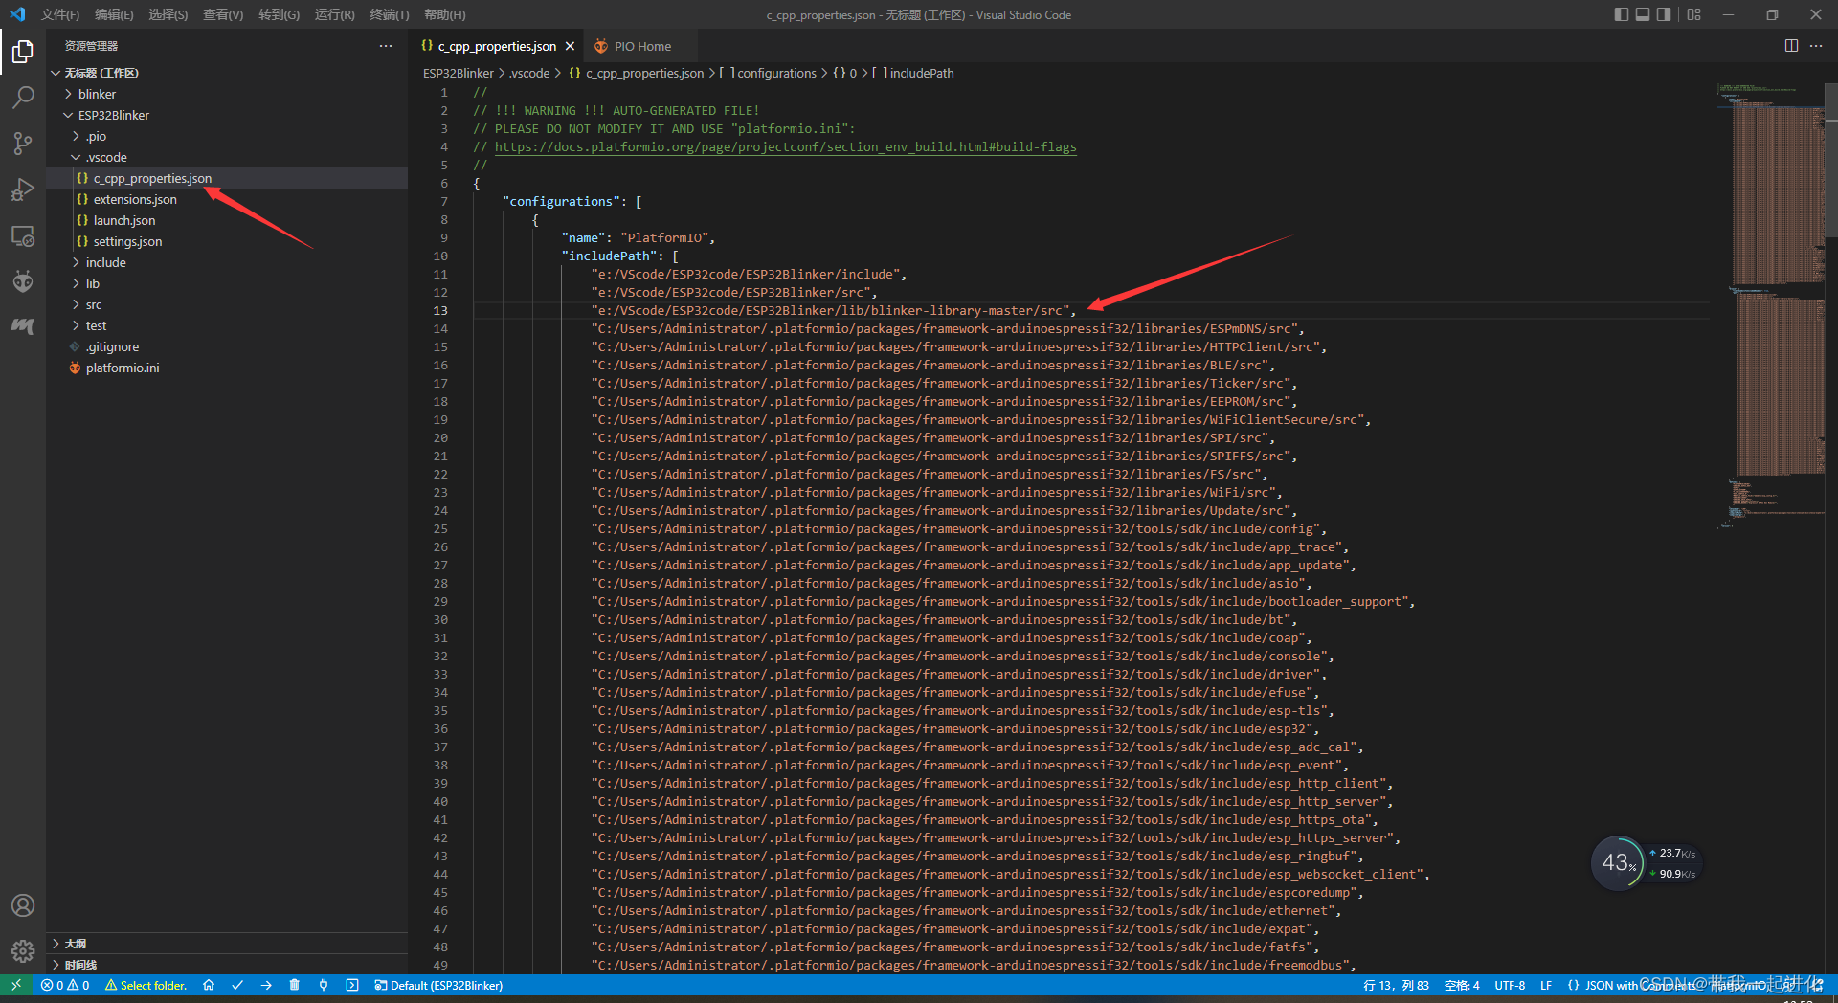Expand the test folder
The height and width of the screenshot is (1003, 1838).
227,325
